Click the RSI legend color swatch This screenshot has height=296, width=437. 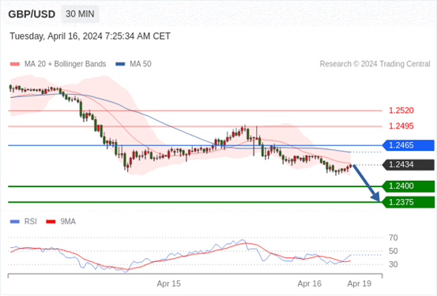tap(15, 222)
